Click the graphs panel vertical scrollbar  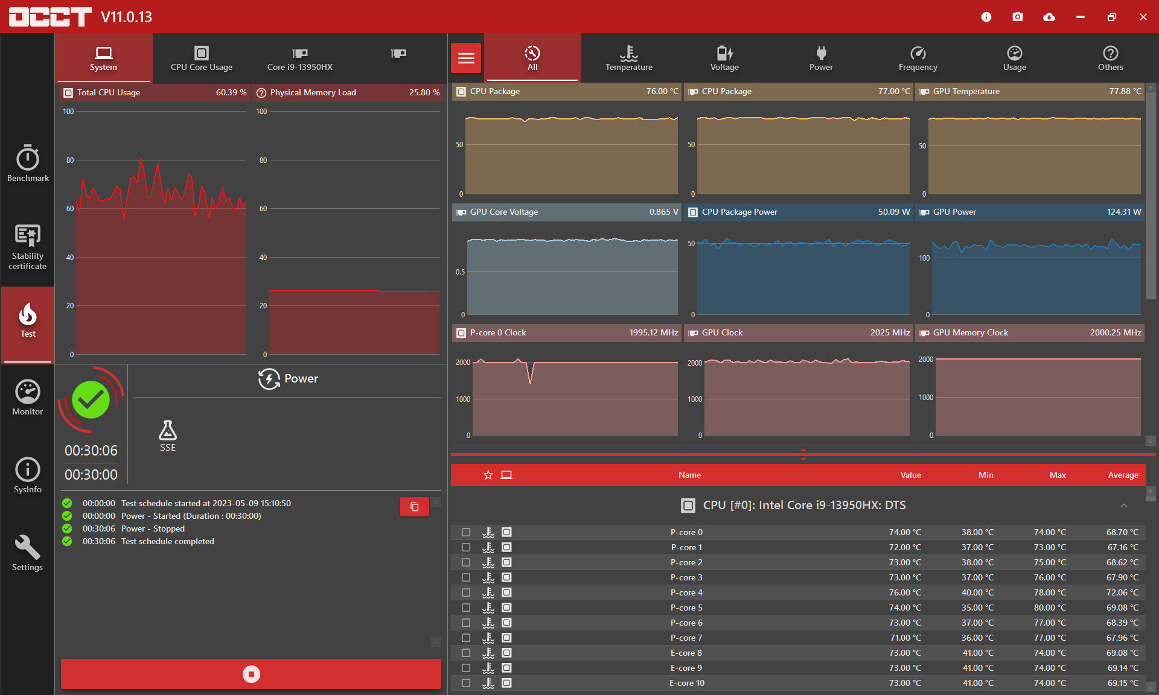(1151, 196)
